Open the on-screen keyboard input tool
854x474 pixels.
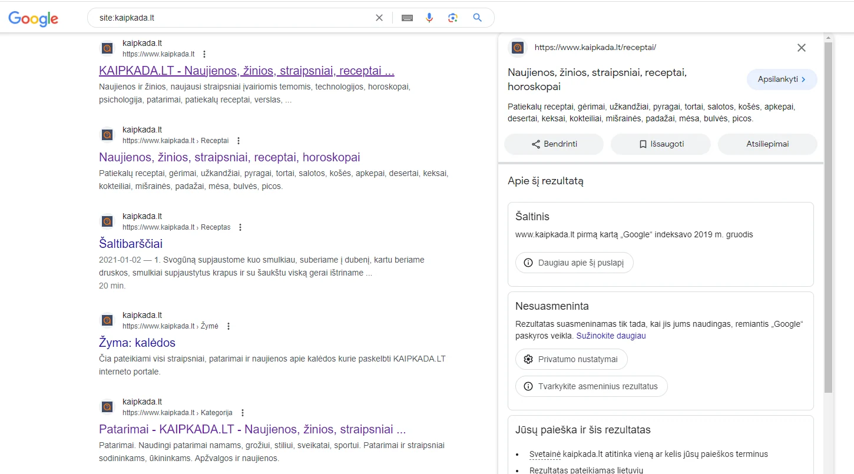click(407, 18)
